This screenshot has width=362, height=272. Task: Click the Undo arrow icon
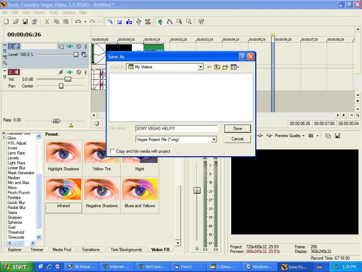78,22
